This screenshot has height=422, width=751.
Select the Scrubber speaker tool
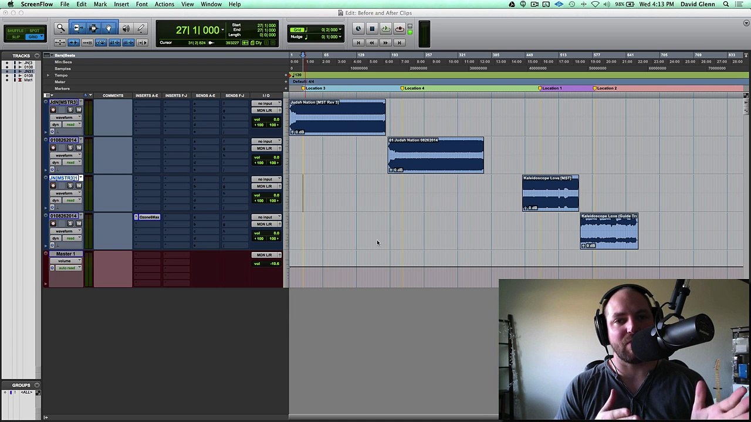pyautogui.click(x=126, y=28)
